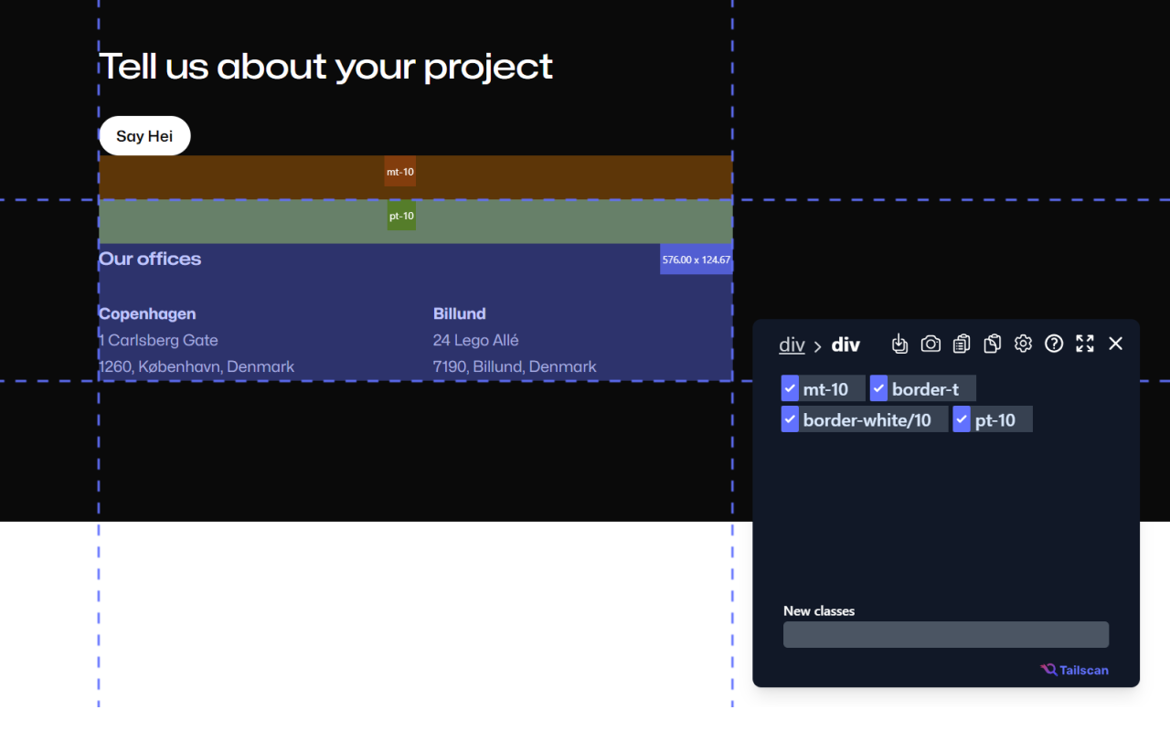Click the 1260, København, Denmark text
The height and width of the screenshot is (731, 1170).
(197, 366)
